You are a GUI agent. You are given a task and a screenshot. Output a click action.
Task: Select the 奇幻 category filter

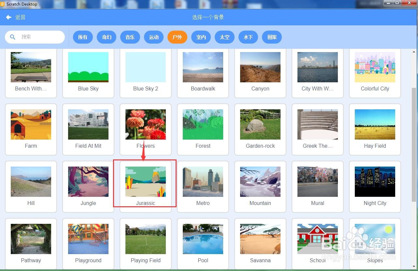pyautogui.click(x=107, y=37)
